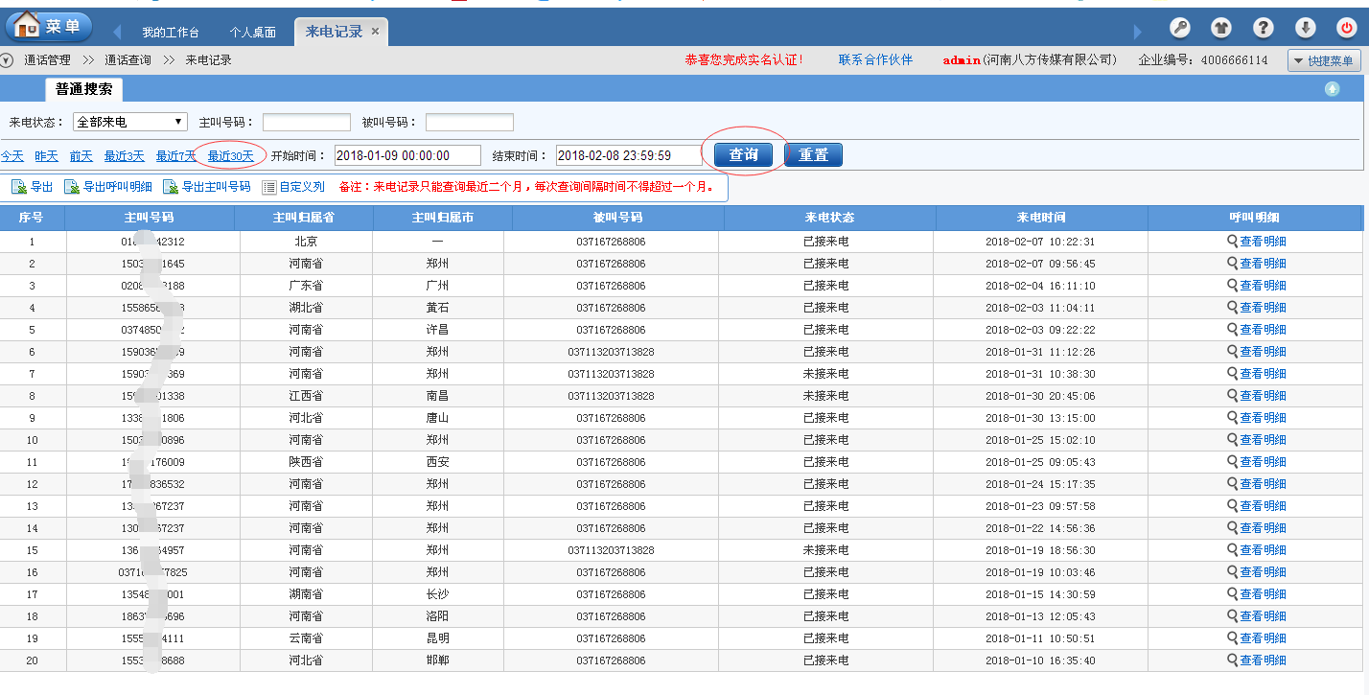Click the red power logout icon

click(x=1347, y=28)
